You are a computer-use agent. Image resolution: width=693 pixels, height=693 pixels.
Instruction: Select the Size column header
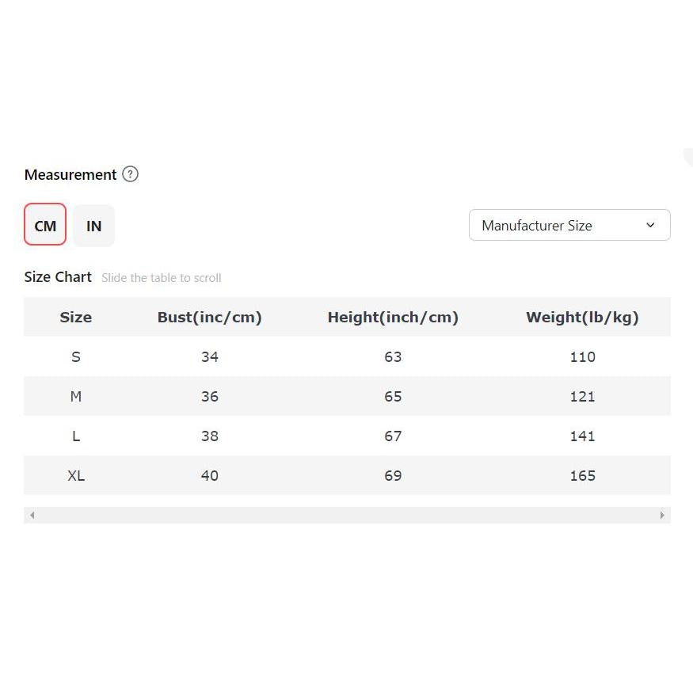pos(75,318)
